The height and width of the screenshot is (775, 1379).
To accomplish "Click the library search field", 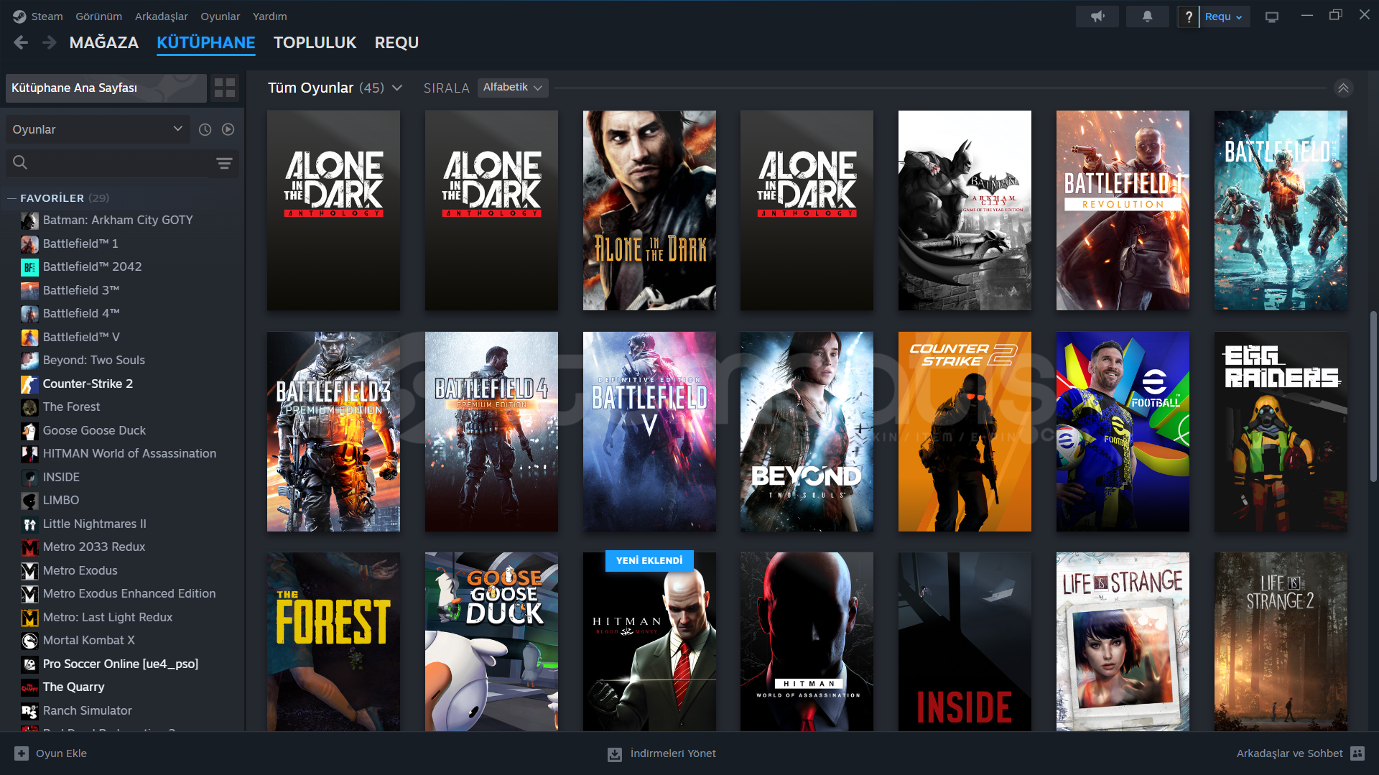I will click(122, 163).
